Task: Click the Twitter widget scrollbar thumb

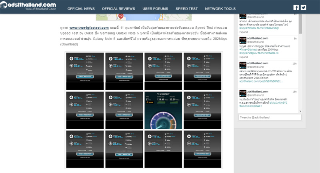Action: pyautogui.click(x=300, y=24)
